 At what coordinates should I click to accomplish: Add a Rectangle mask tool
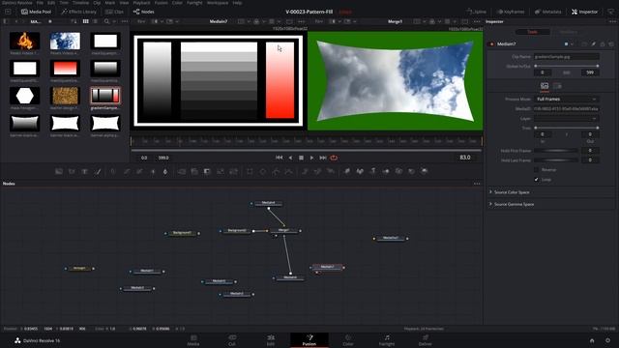250,171
